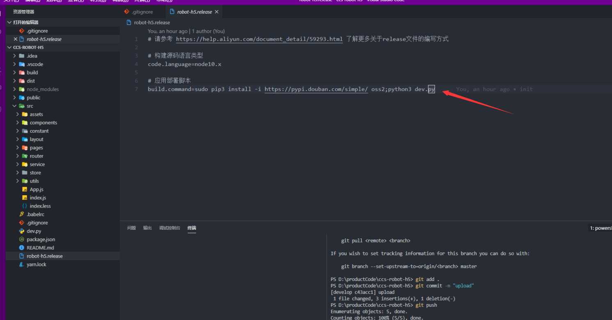Open the terminal selector showing 1: powershell
Image resolution: width=612 pixels, height=320 pixels.
click(x=601, y=228)
